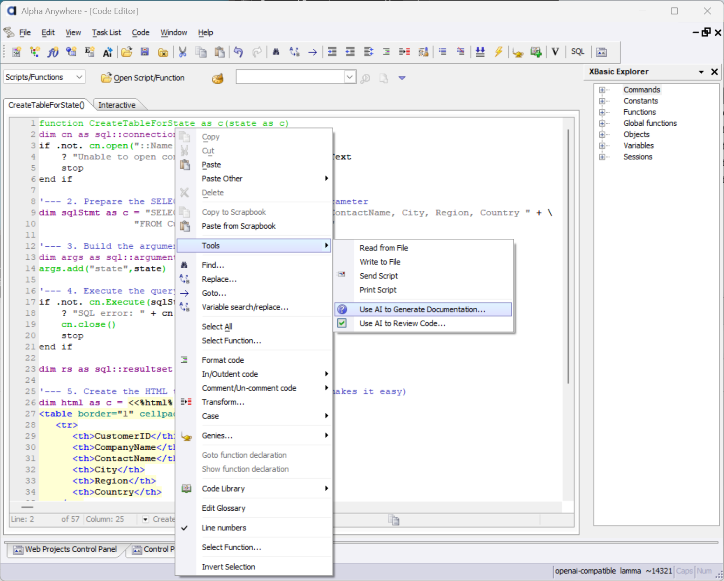Expand the Objects tree node

click(602, 135)
